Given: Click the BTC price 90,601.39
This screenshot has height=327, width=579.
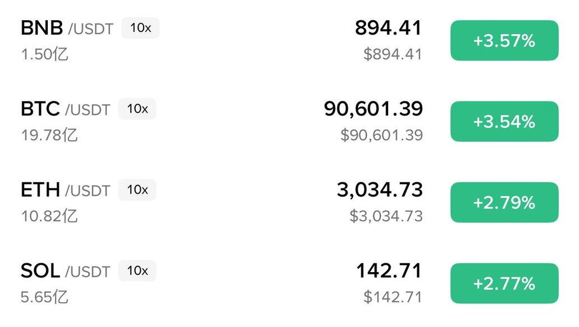Looking at the screenshot, I should tap(373, 109).
